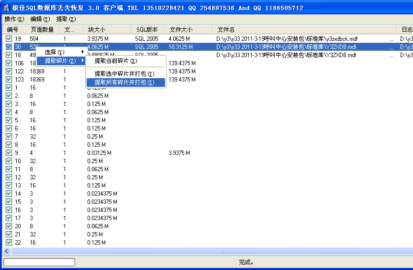Screen dimensions: 413x270
Task: Sort by the 编号 column header
Action: pyautogui.click(x=14, y=30)
